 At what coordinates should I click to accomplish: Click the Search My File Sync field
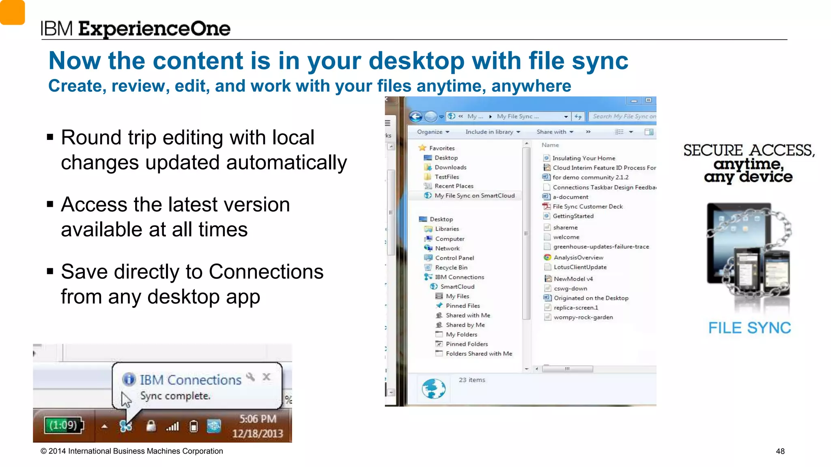(622, 116)
